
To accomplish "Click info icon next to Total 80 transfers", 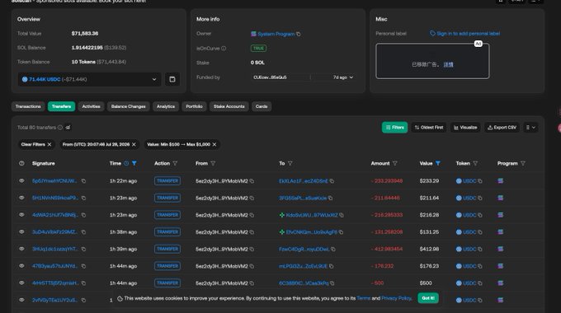I will pos(60,128).
